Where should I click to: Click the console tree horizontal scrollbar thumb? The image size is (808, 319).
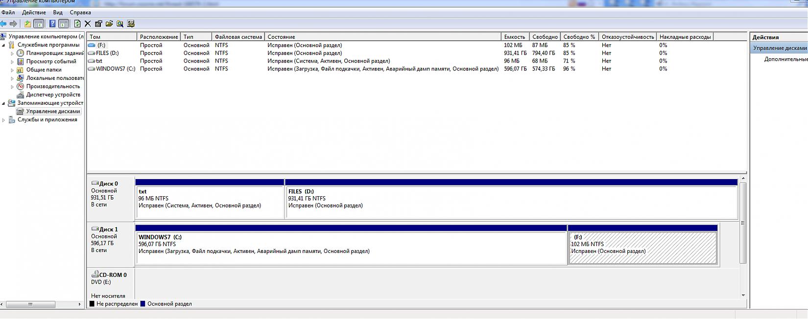pos(30,304)
